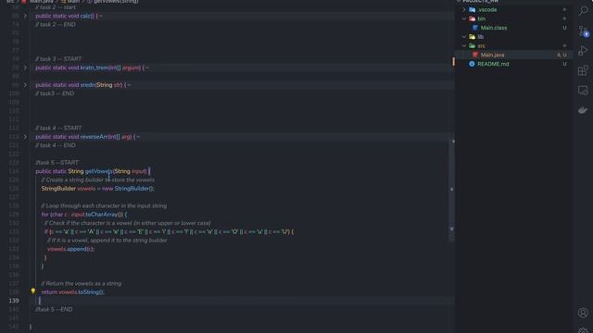Click the bin folder icon
The width and height of the screenshot is (593, 333).
[472, 18]
